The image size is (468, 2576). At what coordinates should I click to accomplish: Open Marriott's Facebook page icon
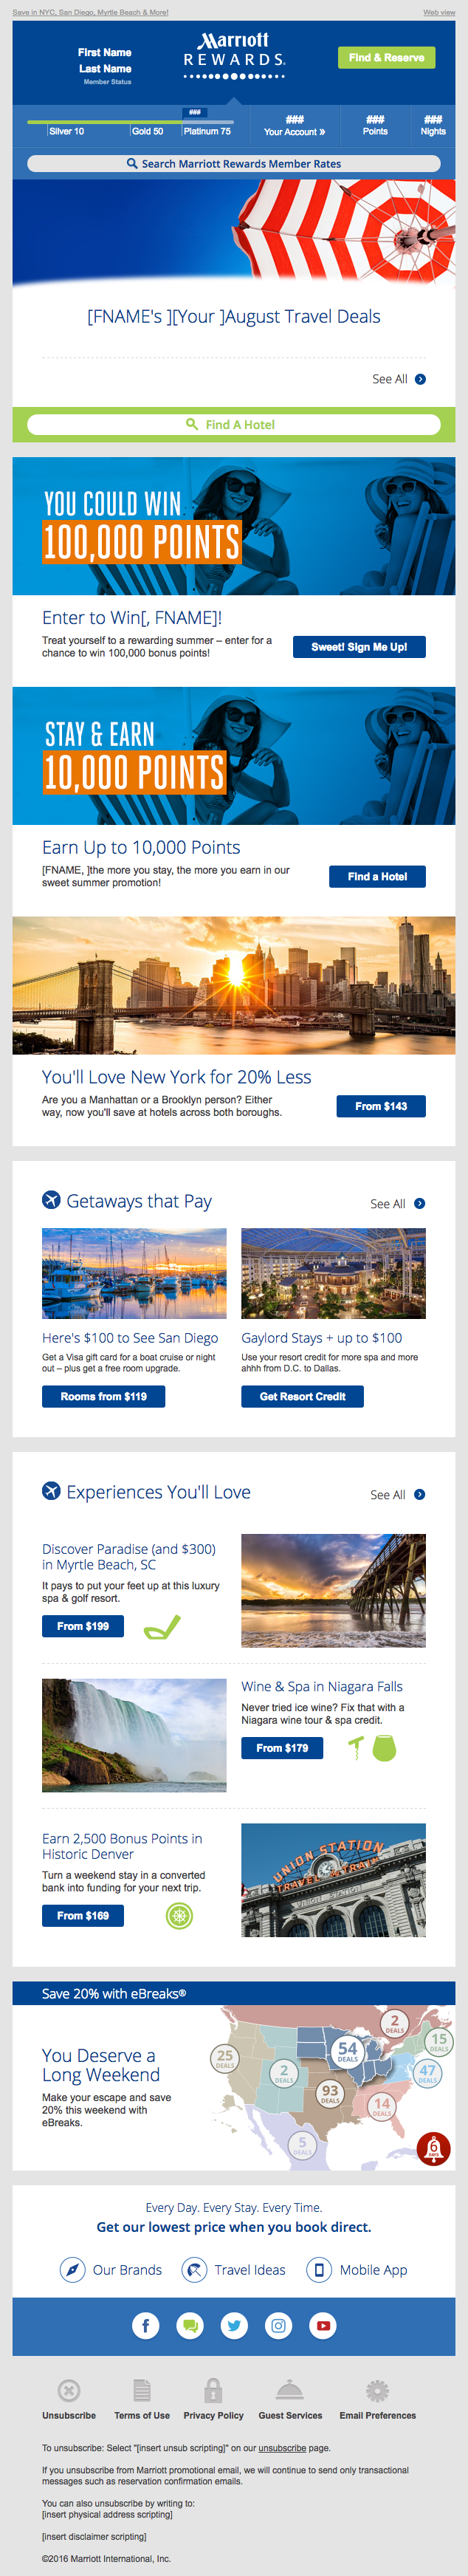tap(146, 2325)
